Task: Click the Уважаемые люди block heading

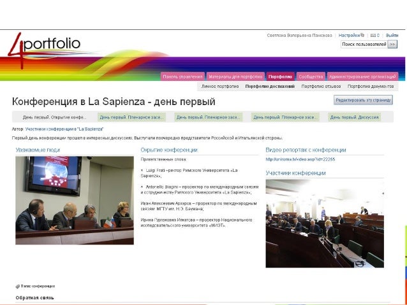Action: (x=38, y=150)
